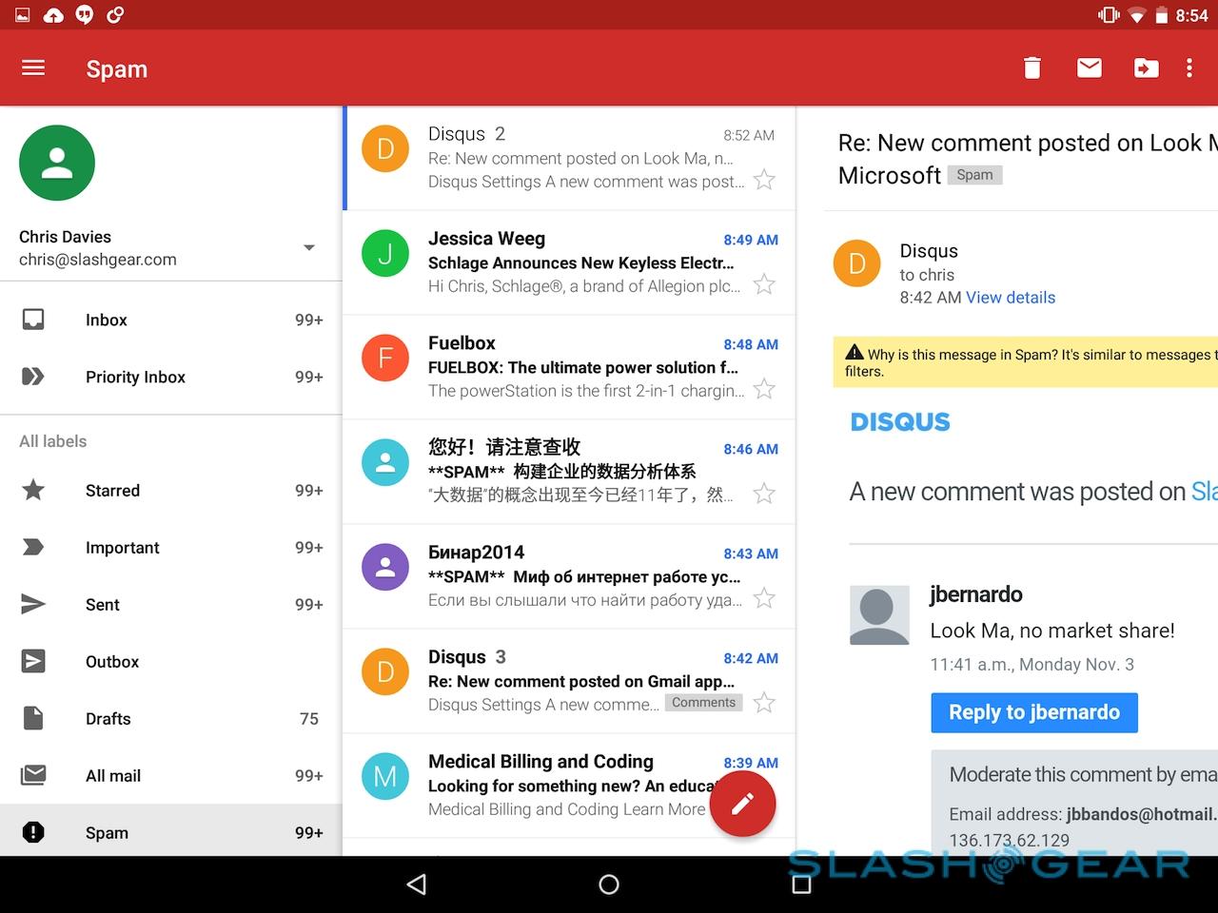Image resolution: width=1218 pixels, height=913 pixels.
Task: Toggle star on the Fuelbox email
Action: pyautogui.click(x=764, y=389)
